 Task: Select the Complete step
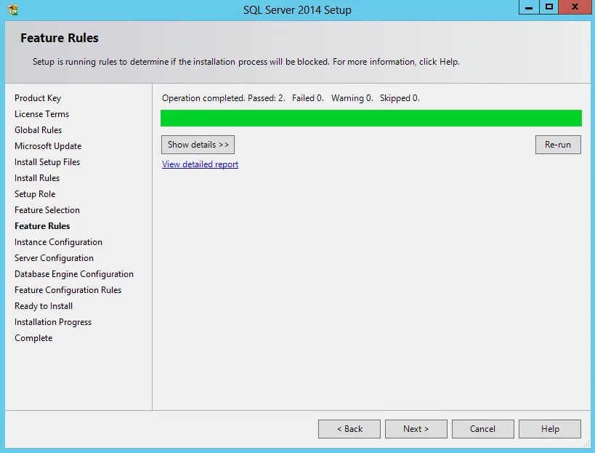[x=33, y=338]
